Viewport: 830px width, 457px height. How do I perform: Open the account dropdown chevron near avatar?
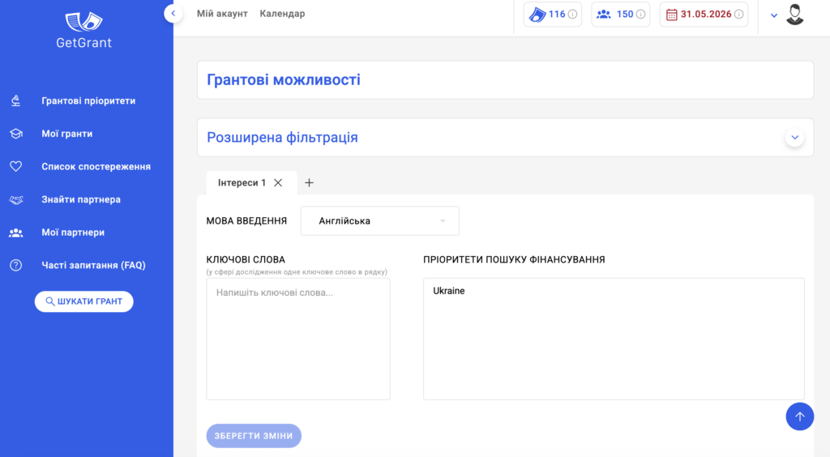[773, 15]
